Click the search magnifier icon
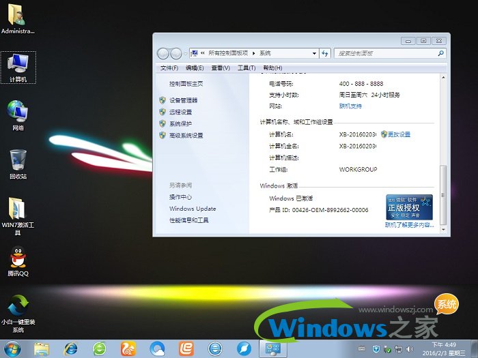This screenshot has width=478, height=358. (440, 54)
